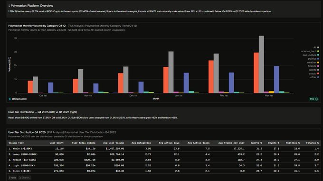The image size is (323, 181).
Task: Select the gray sports bar for Dec 1st
Action: tap(126, 80)
